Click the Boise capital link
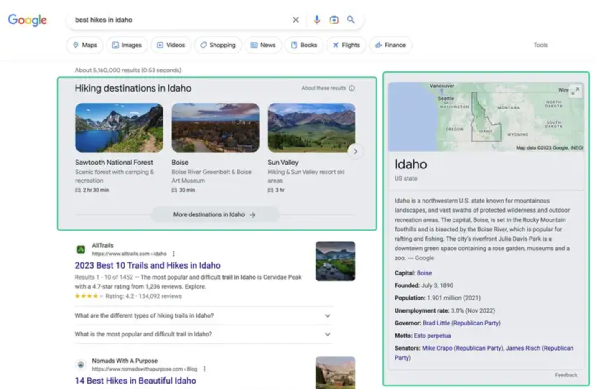This screenshot has height=389, width=596. [424, 273]
